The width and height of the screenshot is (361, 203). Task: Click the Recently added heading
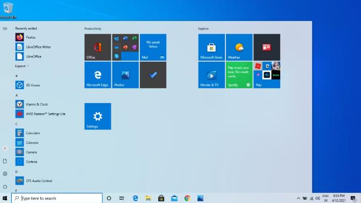(26, 28)
